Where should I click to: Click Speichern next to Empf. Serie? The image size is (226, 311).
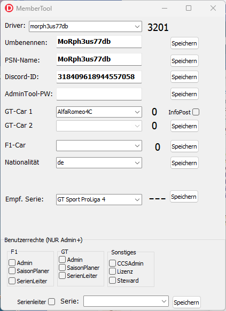[x=184, y=197]
